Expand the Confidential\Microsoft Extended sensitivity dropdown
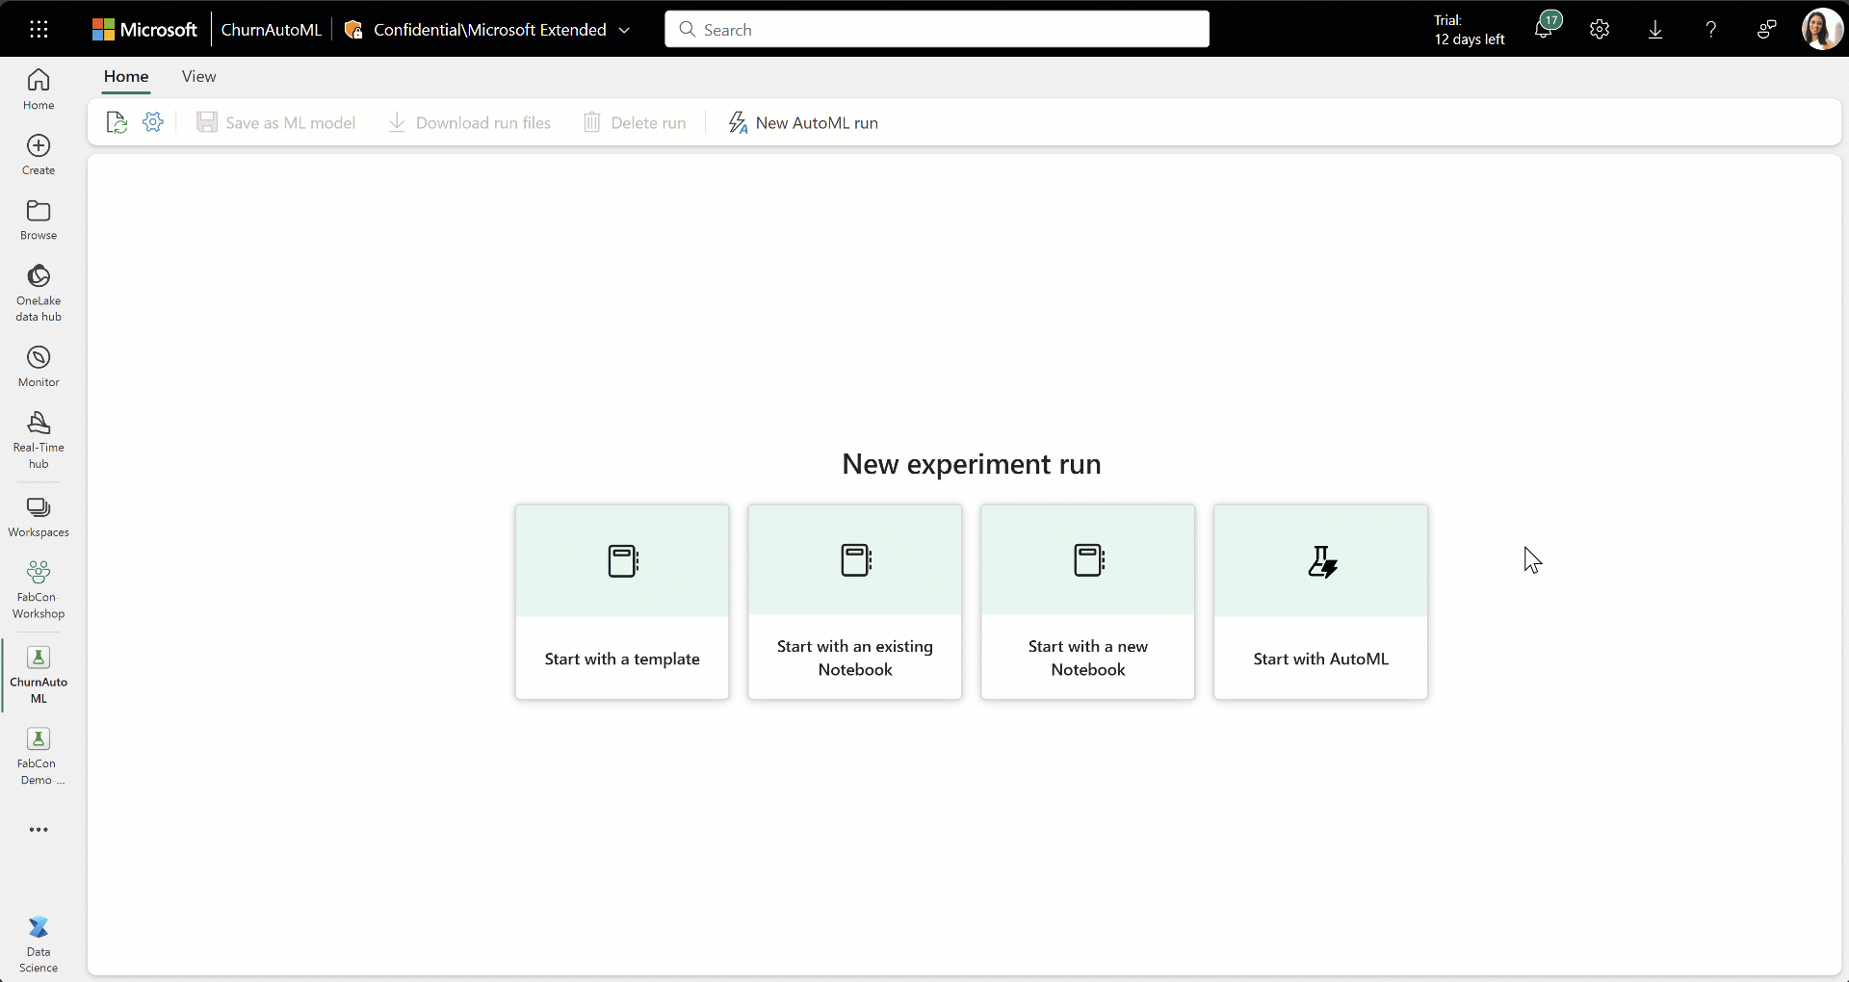 pos(625,30)
